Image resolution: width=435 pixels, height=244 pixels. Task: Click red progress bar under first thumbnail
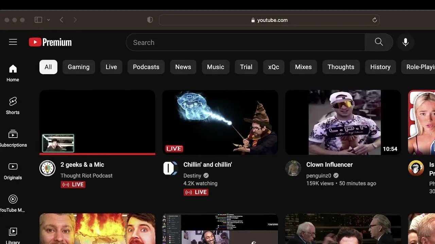coord(97,154)
